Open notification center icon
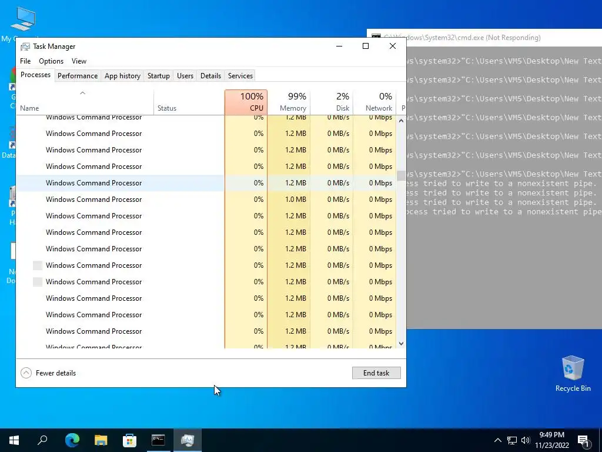The height and width of the screenshot is (452, 602). click(x=583, y=441)
